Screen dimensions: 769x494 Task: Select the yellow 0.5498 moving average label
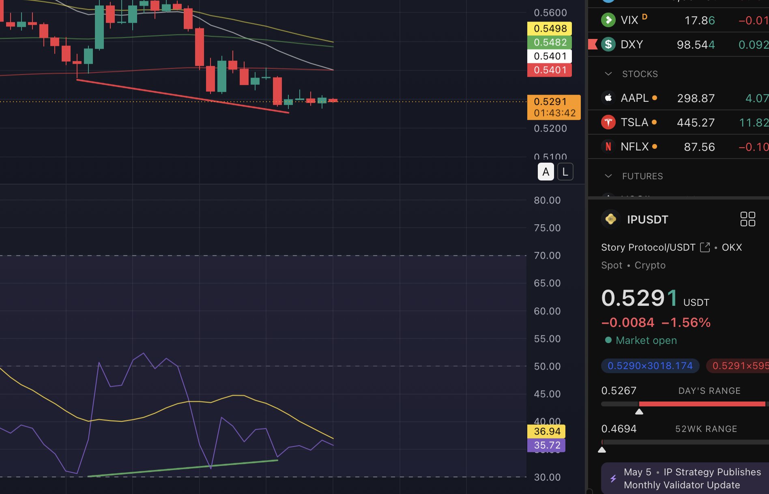coord(549,28)
